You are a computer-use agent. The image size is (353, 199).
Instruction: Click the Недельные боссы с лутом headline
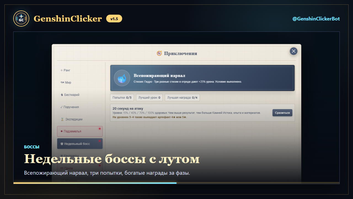pyautogui.click(x=112, y=159)
